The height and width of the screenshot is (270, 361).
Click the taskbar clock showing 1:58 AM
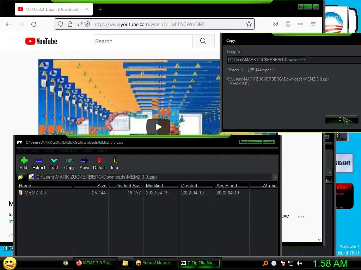point(330,263)
